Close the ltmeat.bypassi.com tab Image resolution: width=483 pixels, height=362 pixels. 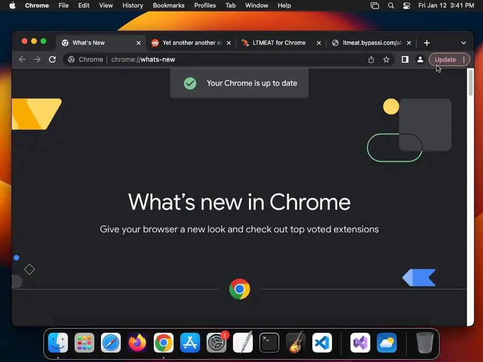click(409, 43)
